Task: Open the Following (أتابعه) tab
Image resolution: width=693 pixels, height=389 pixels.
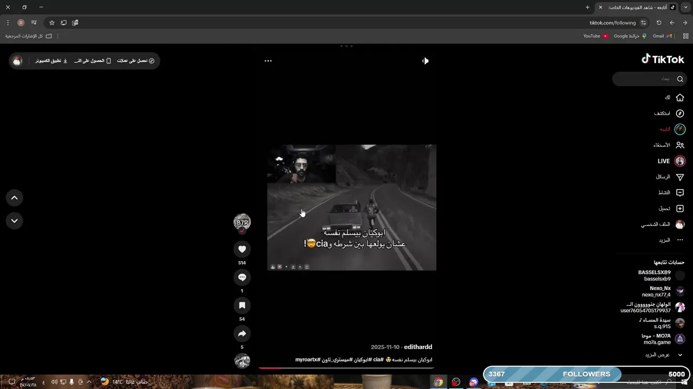Action: coord(672,129)
